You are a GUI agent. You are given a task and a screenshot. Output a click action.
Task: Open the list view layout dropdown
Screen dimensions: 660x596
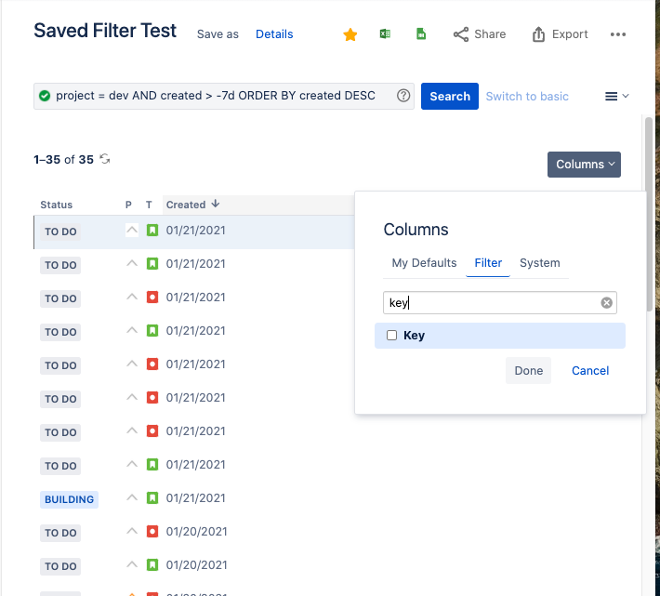tap(616, 96)
